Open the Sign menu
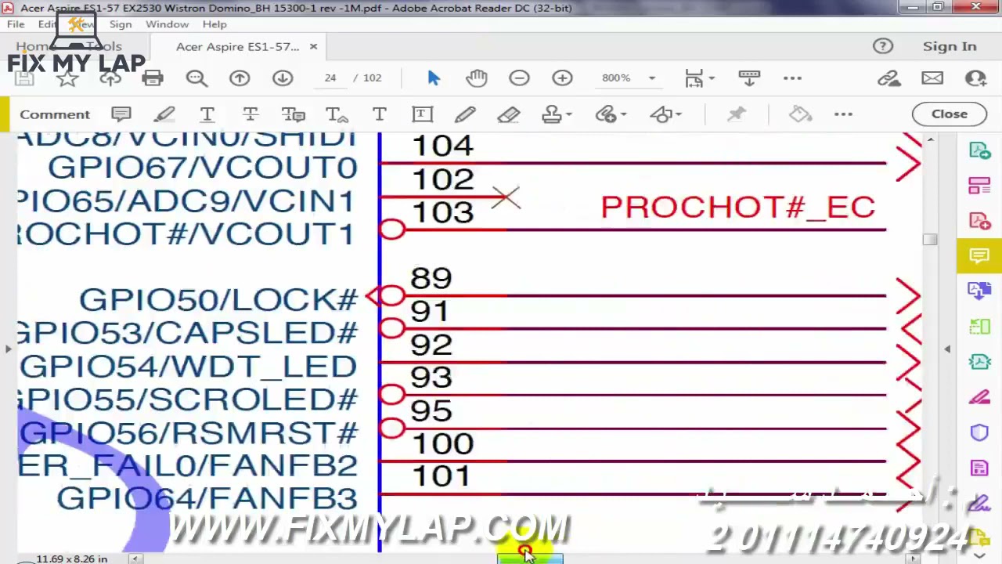Viewport: 1002px width, 564px height. tap(121, 24)
